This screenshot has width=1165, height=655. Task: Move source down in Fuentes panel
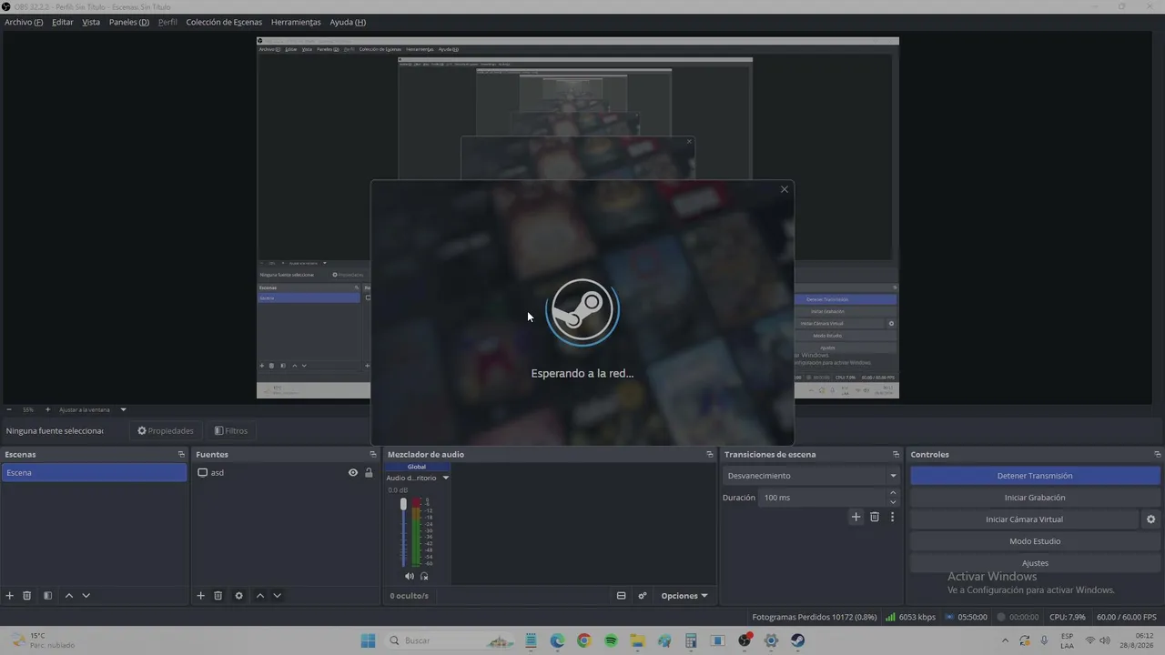277,596
